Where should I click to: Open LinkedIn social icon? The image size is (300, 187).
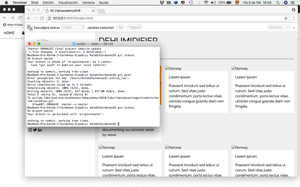[40, 130]
